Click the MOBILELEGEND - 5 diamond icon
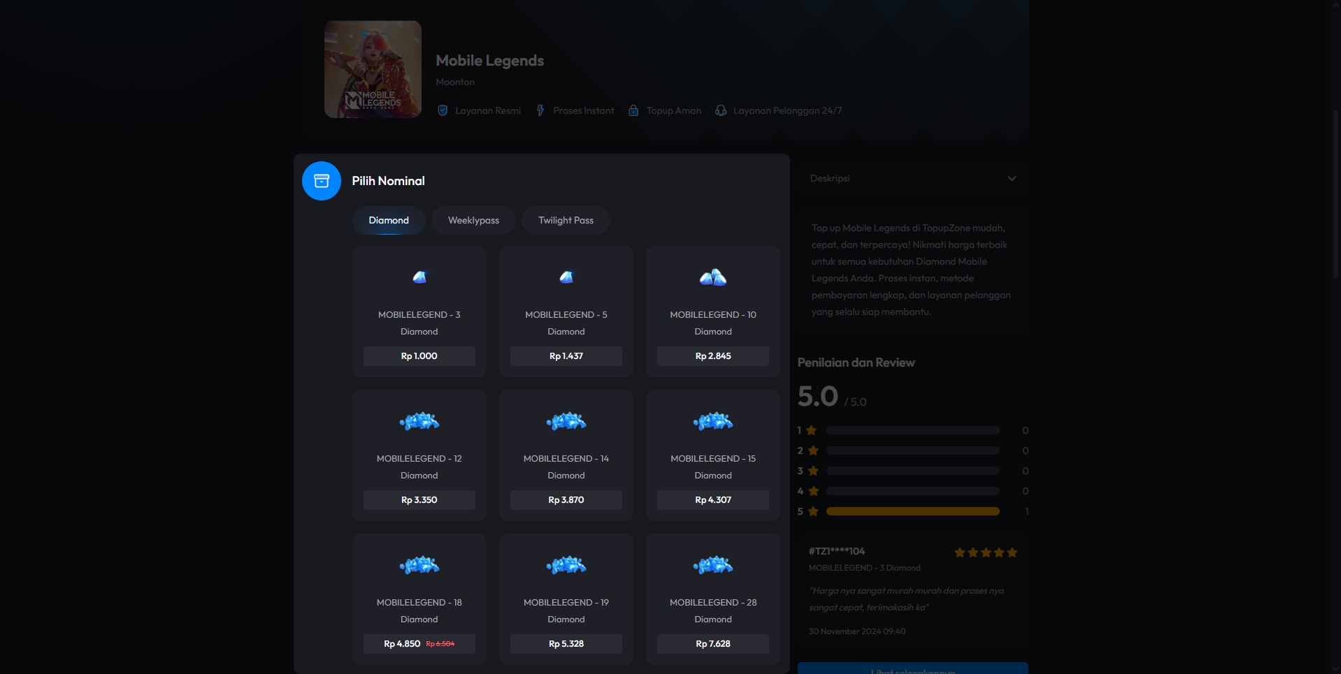 click(x=566, y=277)
